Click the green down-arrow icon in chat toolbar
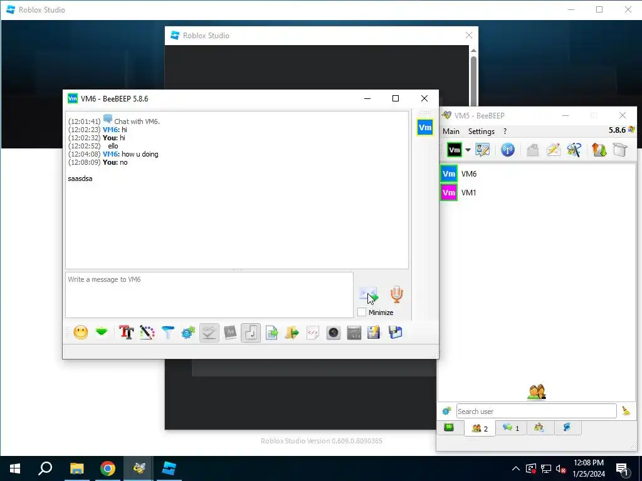 click(x=102, y=331)
